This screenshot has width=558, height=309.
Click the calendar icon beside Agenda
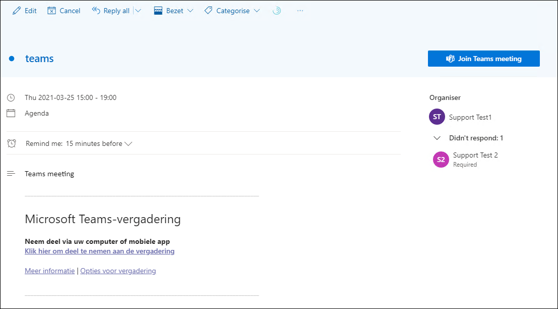[x=11, y=113]
